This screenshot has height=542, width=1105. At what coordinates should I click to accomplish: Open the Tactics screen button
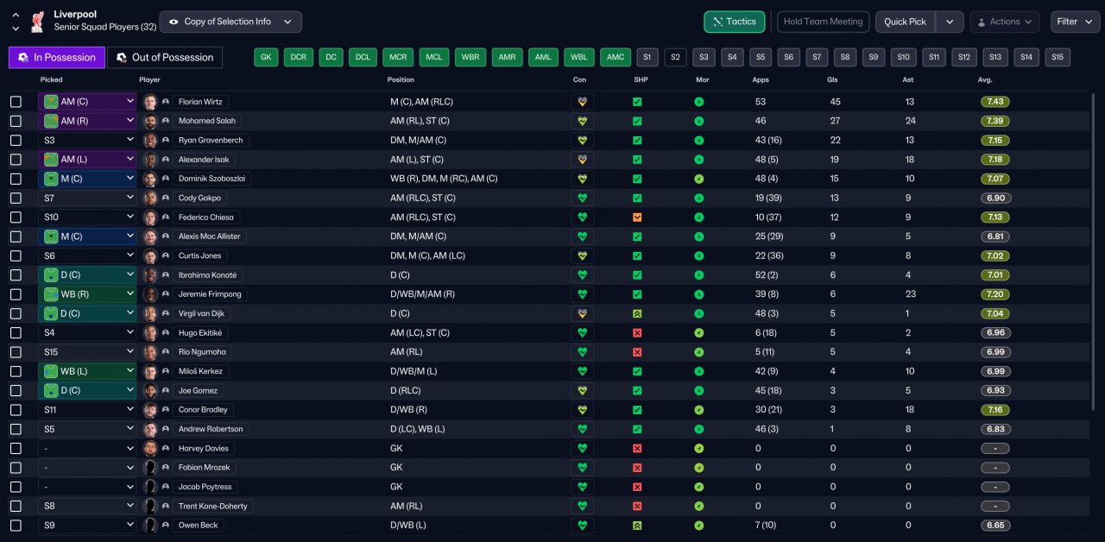[x=735, y=22]
